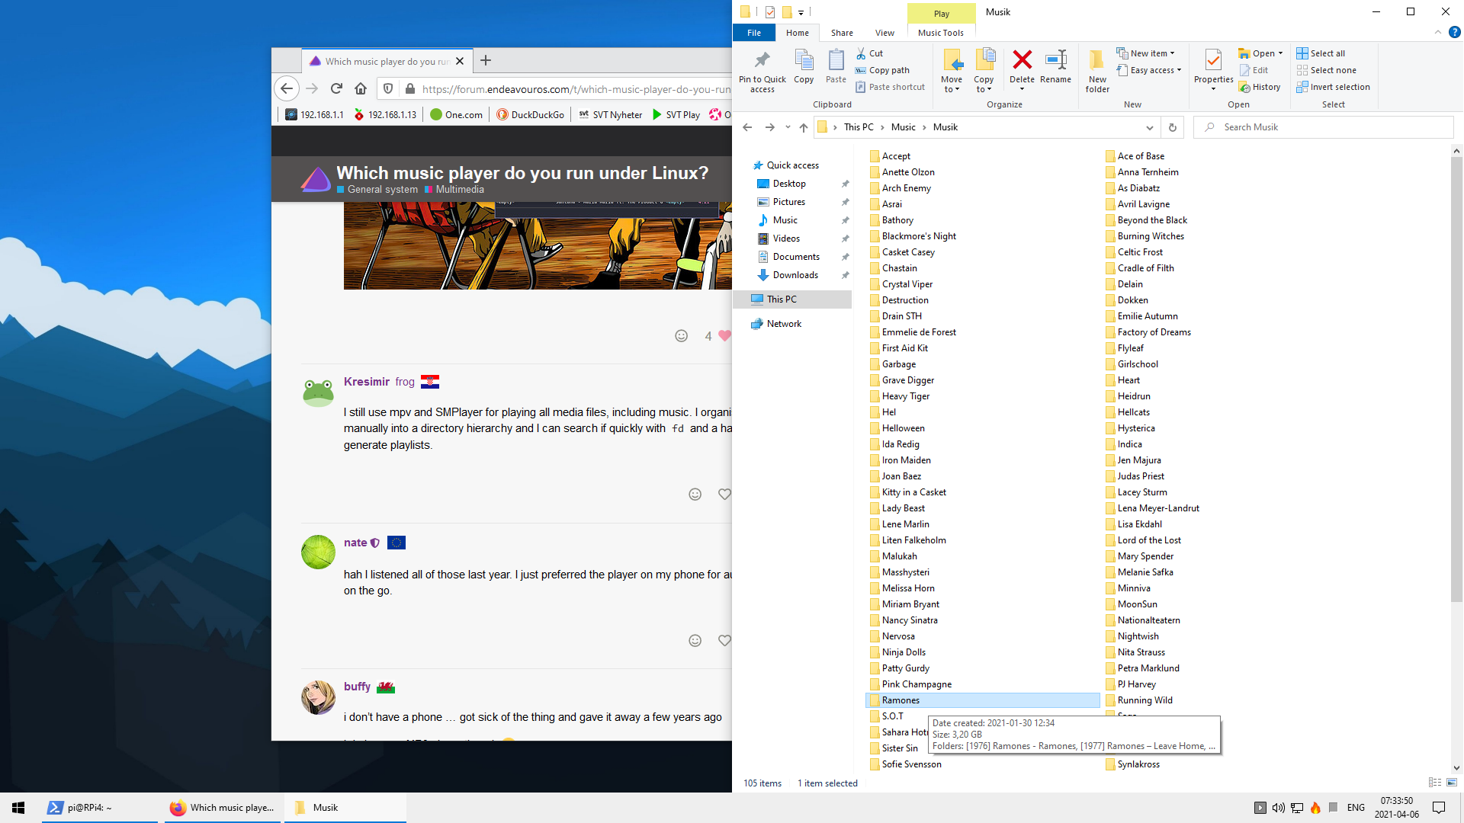Go back in Firefox
The image size is (1464, 823).
pos(287,89)
